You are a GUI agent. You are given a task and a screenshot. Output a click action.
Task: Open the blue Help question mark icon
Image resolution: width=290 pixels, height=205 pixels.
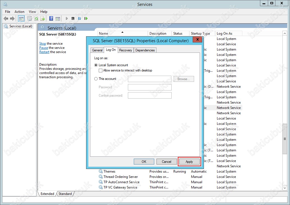click(x=51, y=18)
